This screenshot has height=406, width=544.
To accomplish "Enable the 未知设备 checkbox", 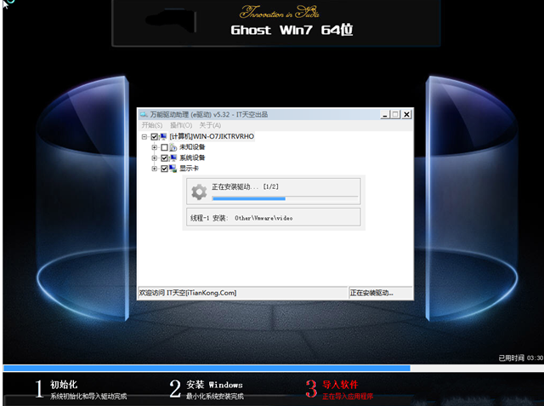I will click(164, 147).
